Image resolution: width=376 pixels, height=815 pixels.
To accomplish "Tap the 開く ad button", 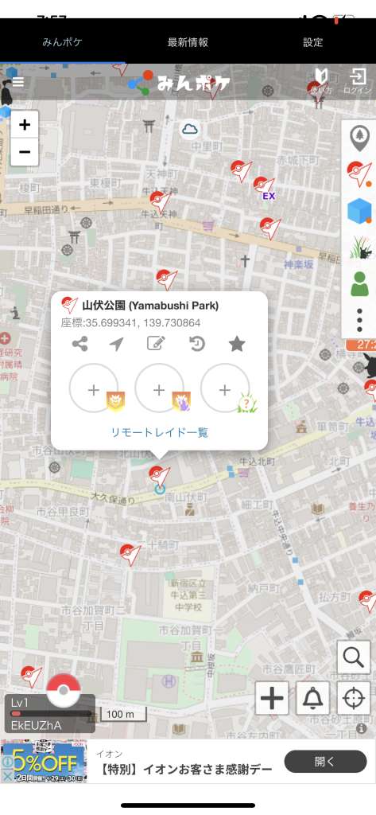I will pos(326,762).
